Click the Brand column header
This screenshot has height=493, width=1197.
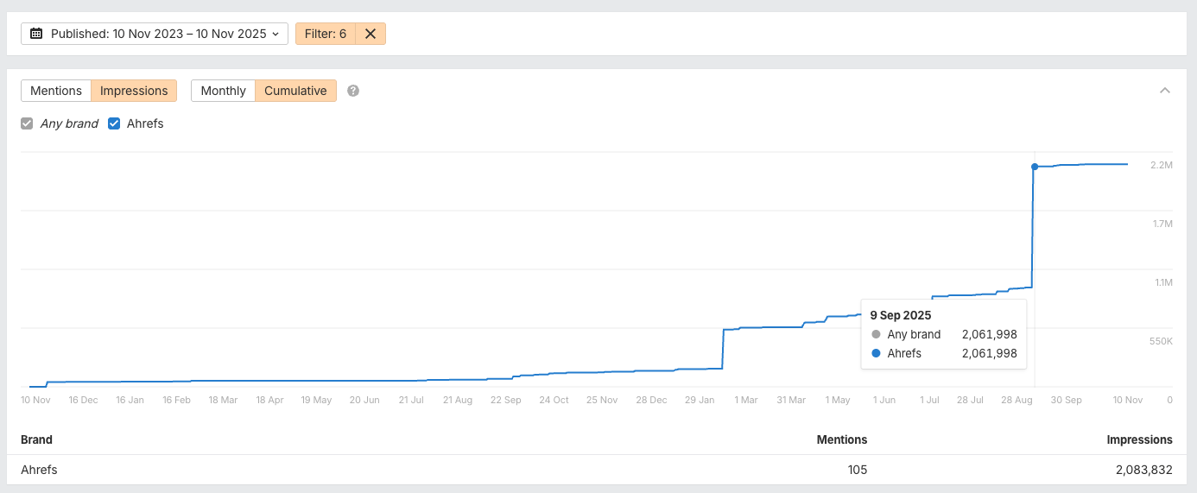[36, 439]
